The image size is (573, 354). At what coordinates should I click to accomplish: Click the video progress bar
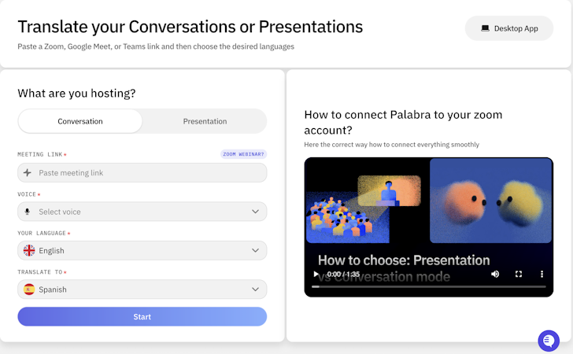click(425, 286)
